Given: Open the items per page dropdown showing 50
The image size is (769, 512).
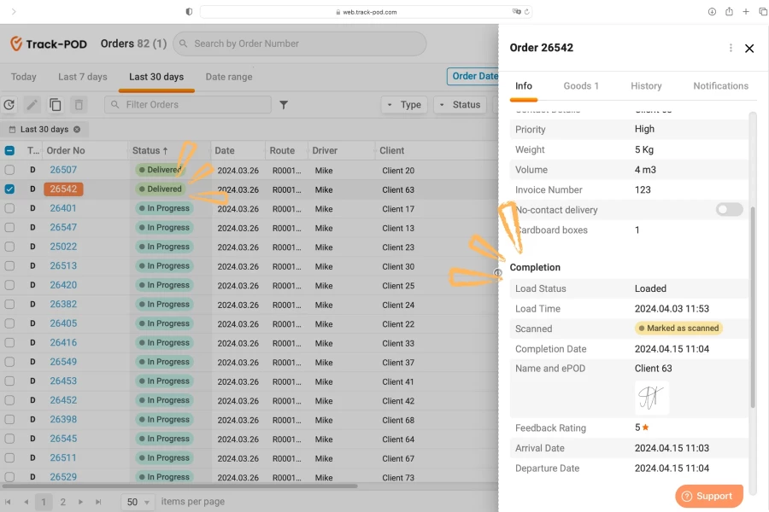Looking at the screenshot, I should point(137,502).
